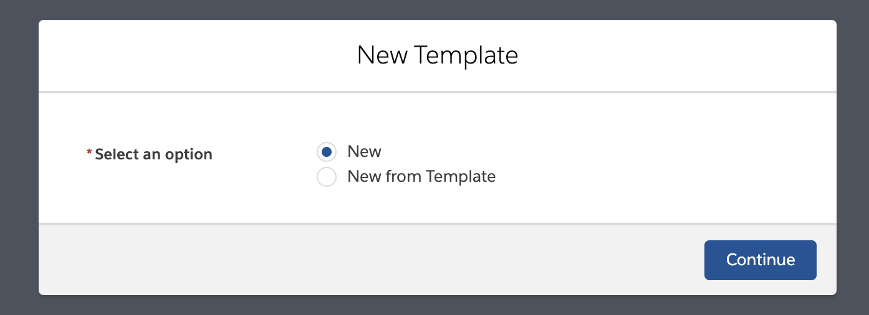This screenshot has height=315, width=869.
Task: Click the divider line above the footer
Action: click(438, 223)
